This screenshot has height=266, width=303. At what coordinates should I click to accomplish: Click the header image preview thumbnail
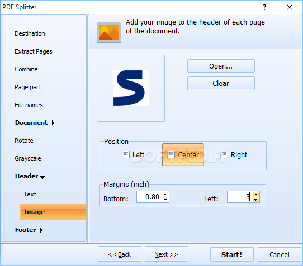pos(131,88)
